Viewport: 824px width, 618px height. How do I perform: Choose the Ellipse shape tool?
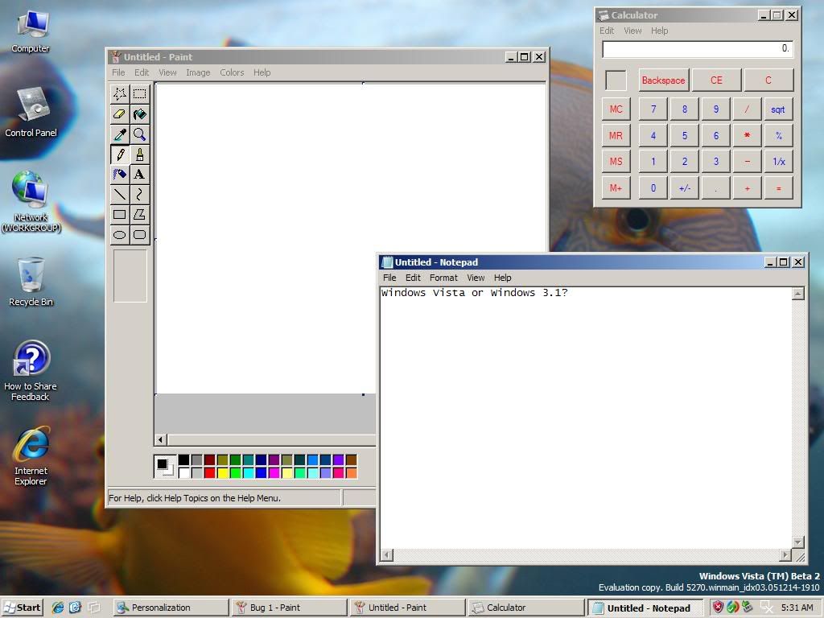(x=120, y=234)
